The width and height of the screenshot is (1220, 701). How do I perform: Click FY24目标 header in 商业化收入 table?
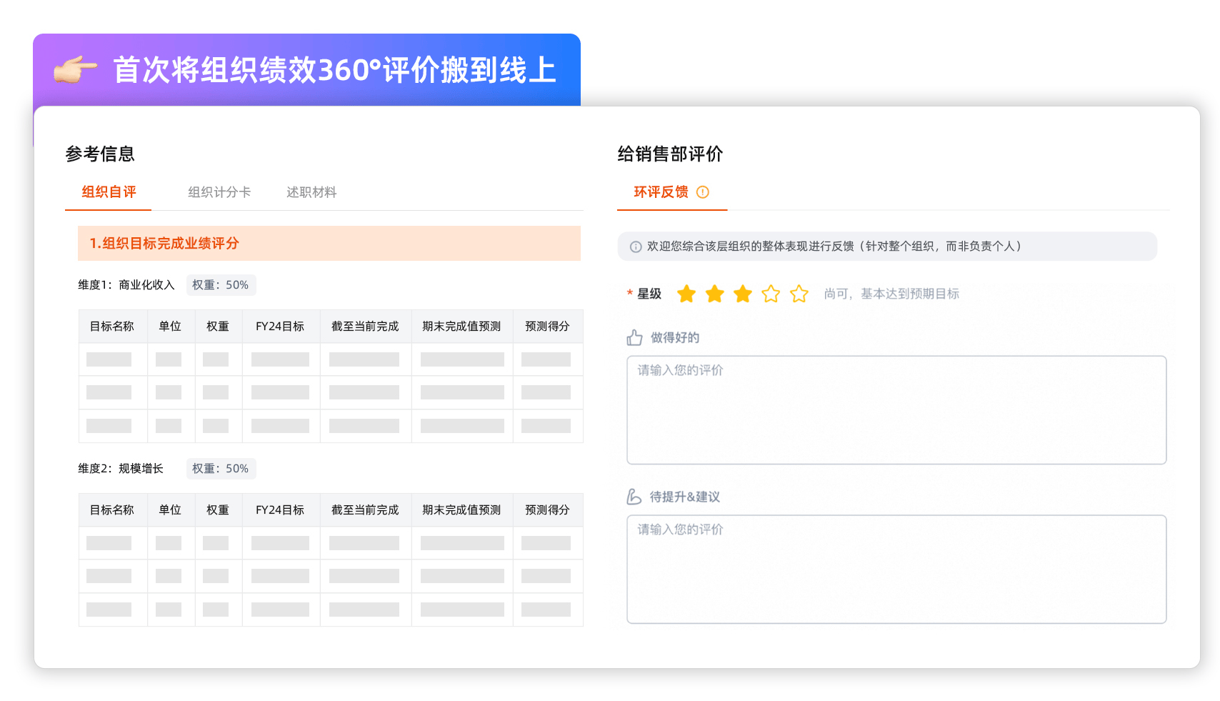tap(280, 327)
